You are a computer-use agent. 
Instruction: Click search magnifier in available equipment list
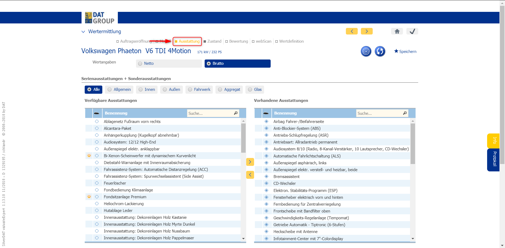pos(236,113)
